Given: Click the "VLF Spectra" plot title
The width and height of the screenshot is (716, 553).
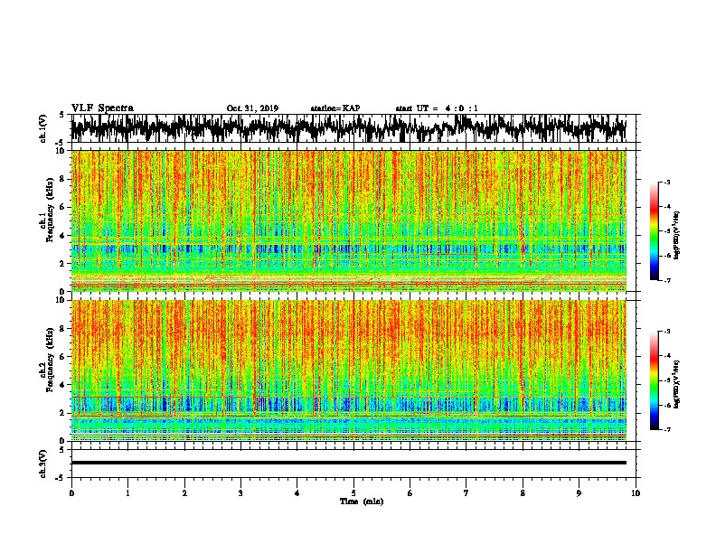Looking at the screenshot, I should (x=102, y=108).
